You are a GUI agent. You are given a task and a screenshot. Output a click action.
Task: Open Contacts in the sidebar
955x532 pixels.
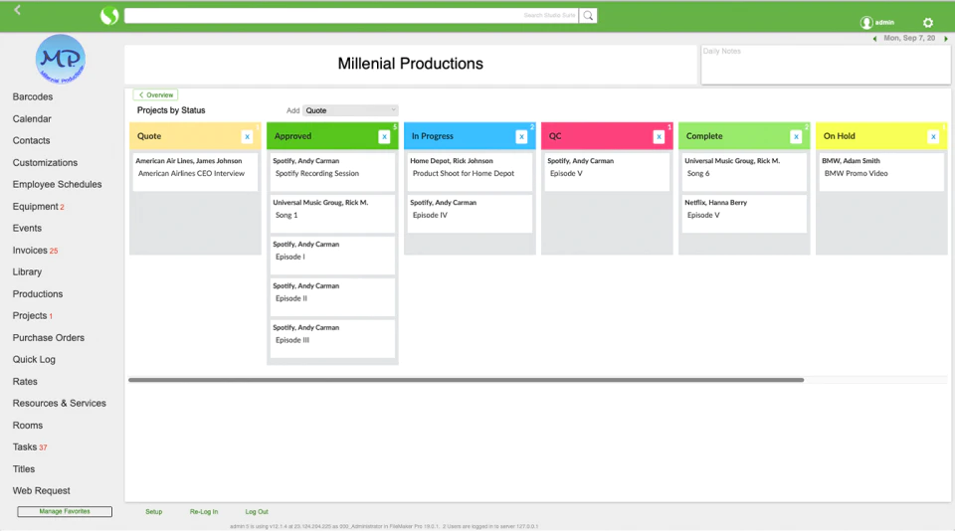tap(31, 140)
